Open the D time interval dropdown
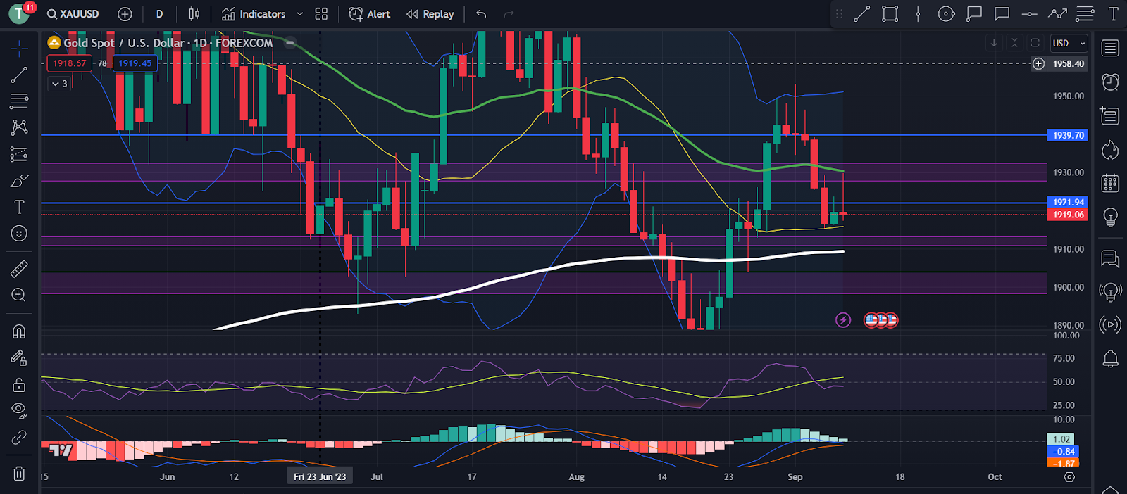This screenshot has height=494, width=1127. pyautogui.click(x=160, y=14)
